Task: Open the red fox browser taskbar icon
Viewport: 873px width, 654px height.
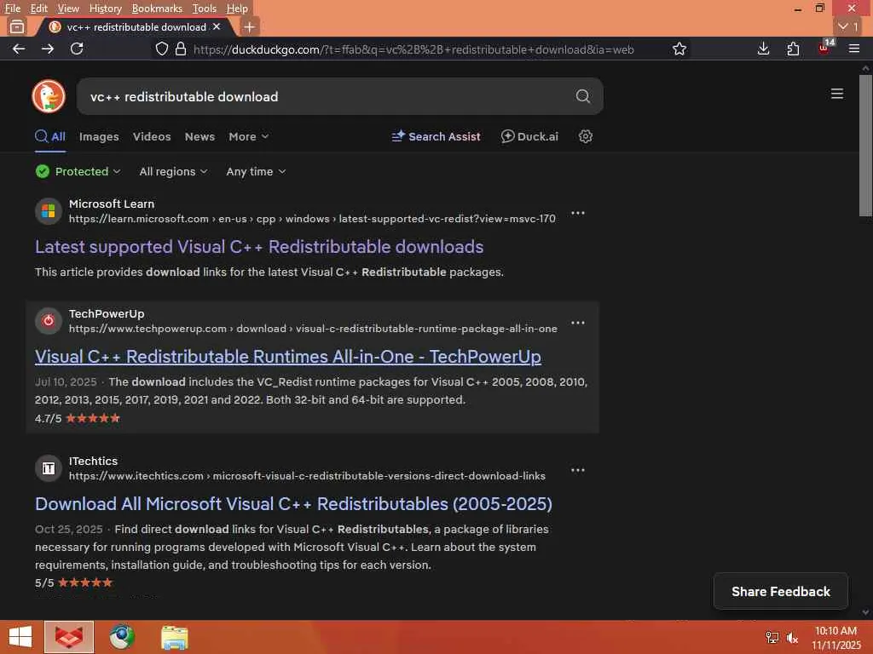Action: pyautogui.click(x=69, y=637)
